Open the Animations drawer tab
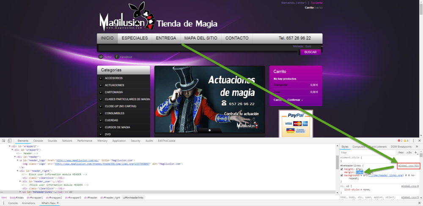This screenshot has height=206, width=423. [x=29, y=203]
